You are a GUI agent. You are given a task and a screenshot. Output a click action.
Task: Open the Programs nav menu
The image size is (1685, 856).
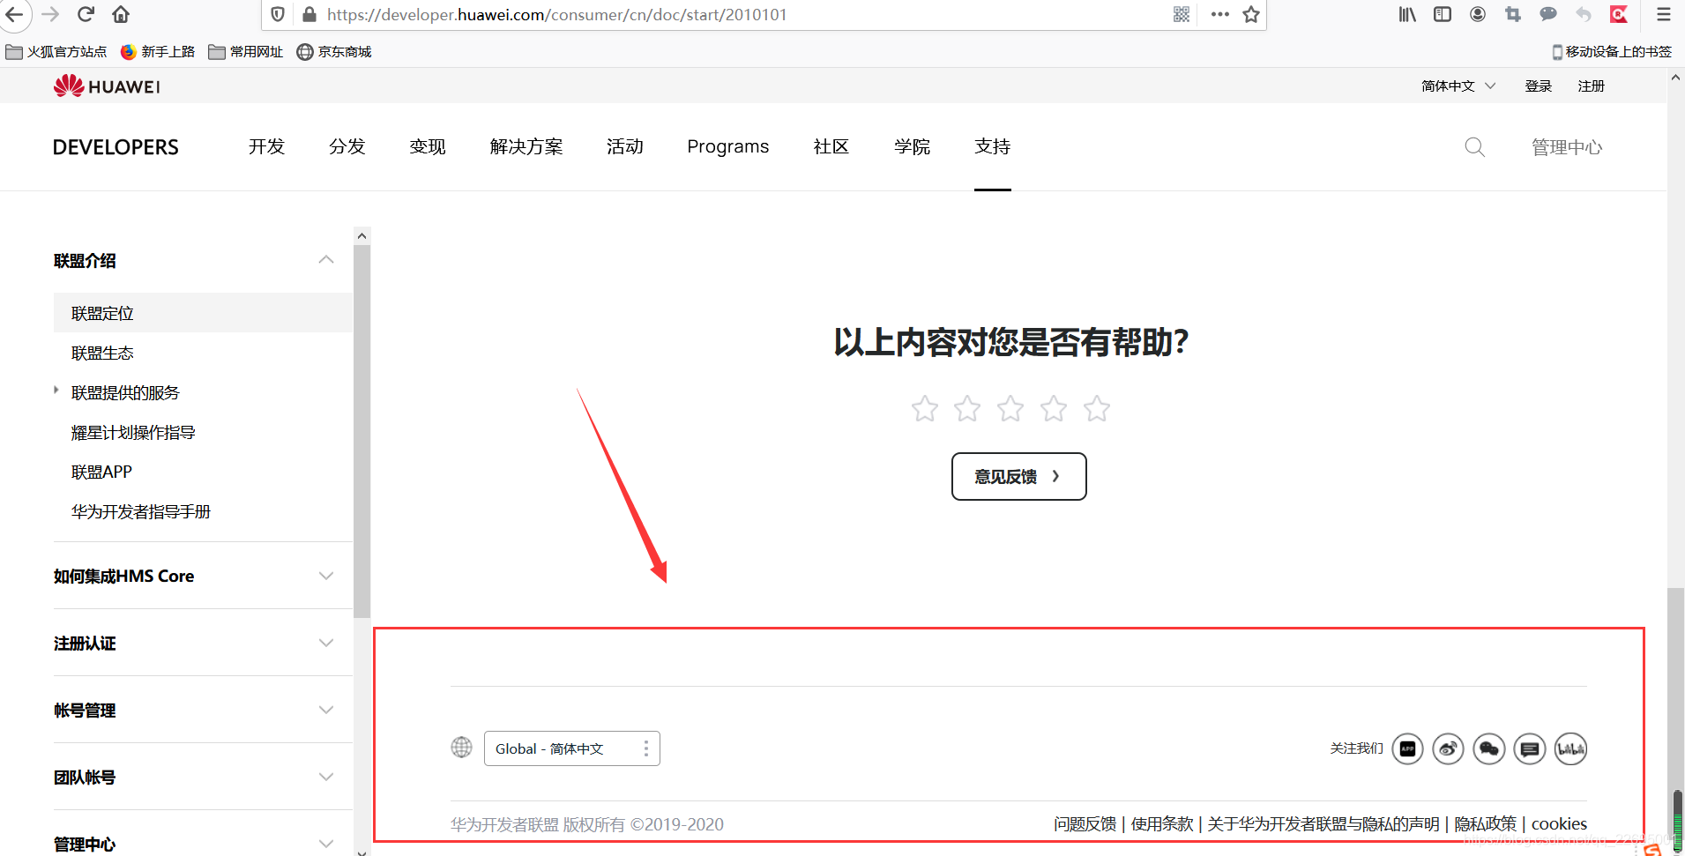click(728, 146)
